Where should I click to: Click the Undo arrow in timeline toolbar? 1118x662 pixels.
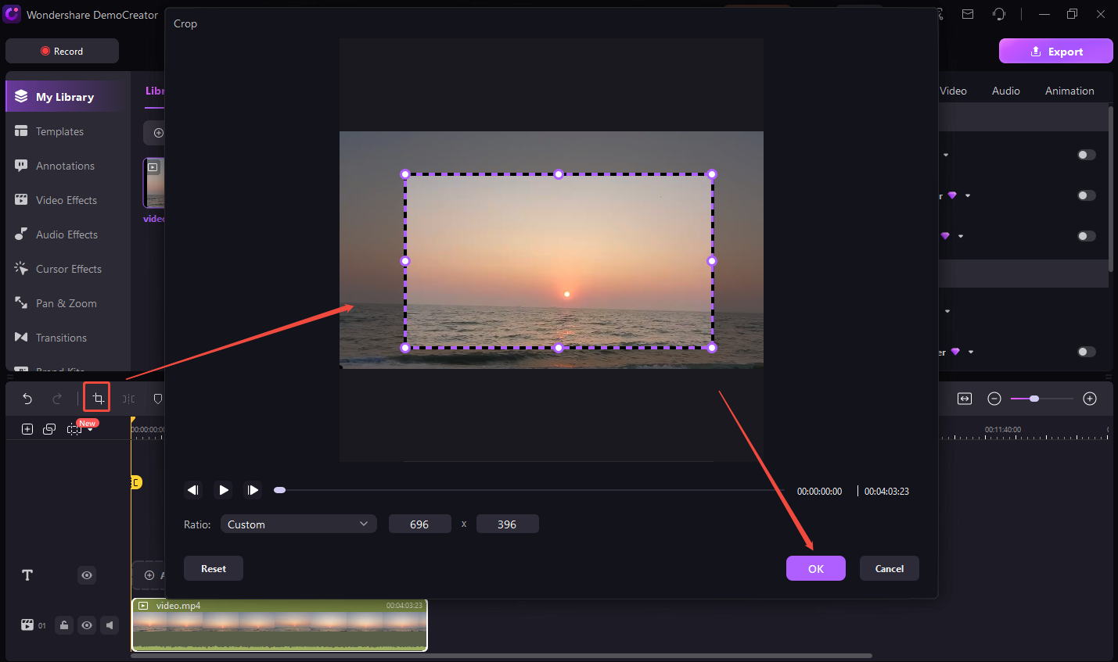coord(27,399)
